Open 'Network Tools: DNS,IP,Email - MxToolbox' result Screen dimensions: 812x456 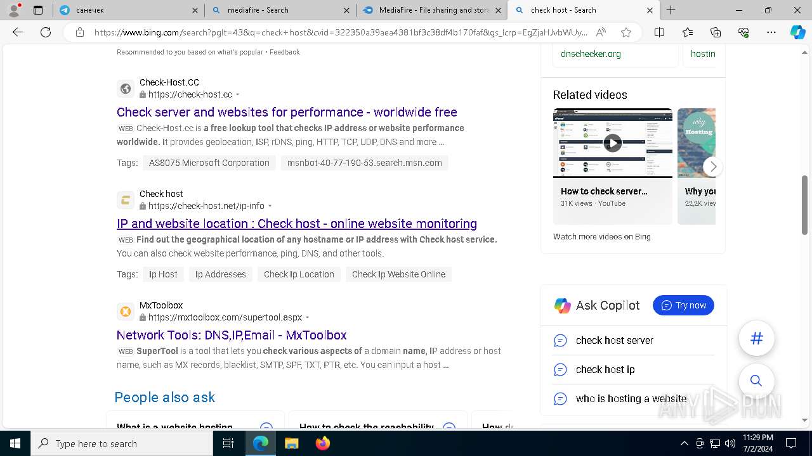232,335
